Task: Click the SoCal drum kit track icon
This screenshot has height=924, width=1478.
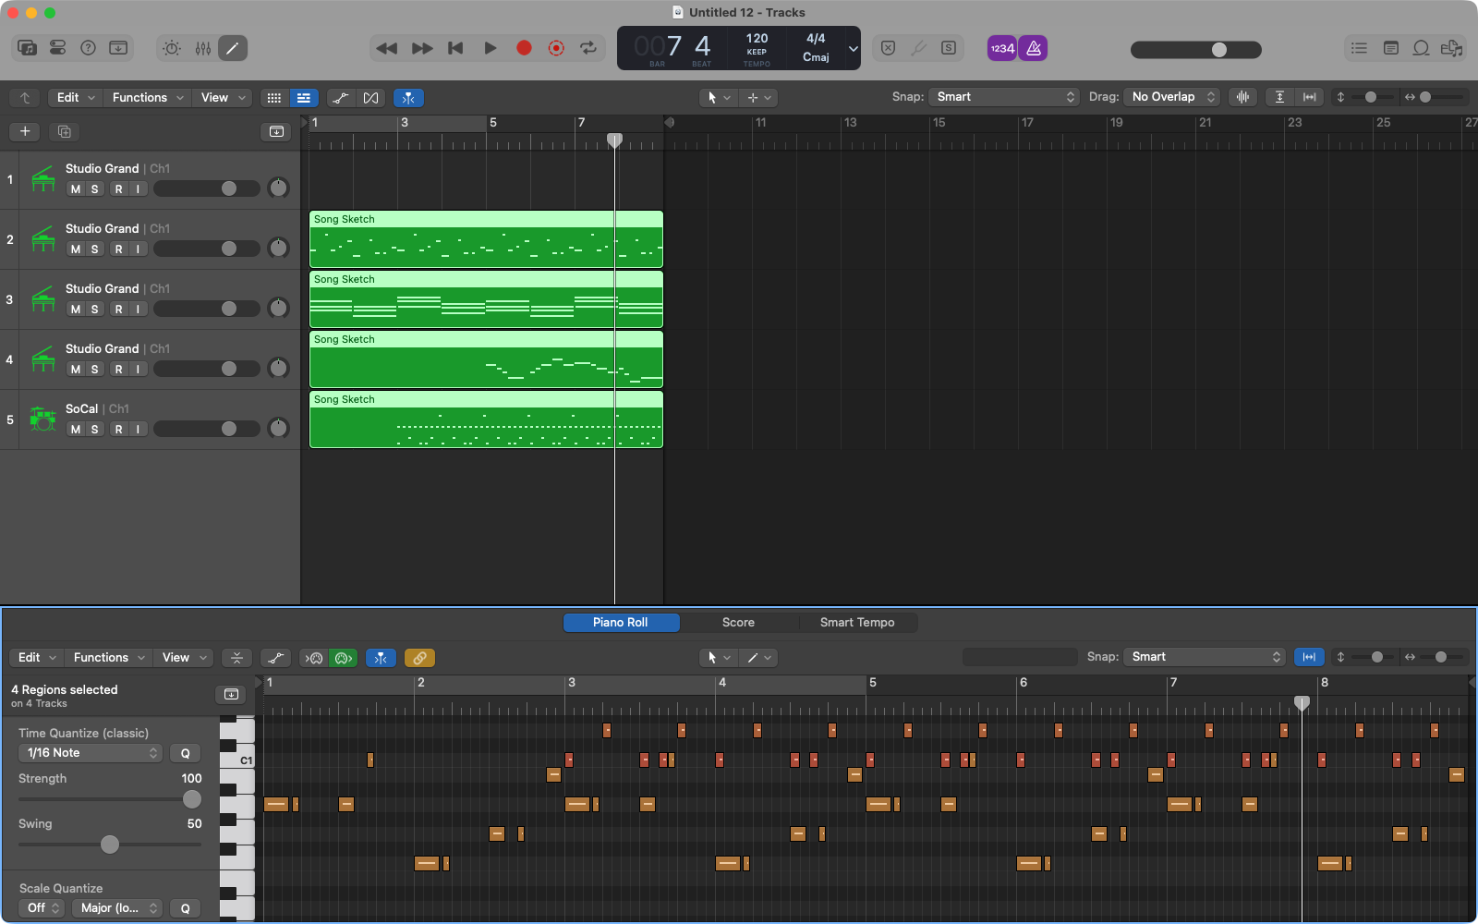Action: tap(42, 419)
